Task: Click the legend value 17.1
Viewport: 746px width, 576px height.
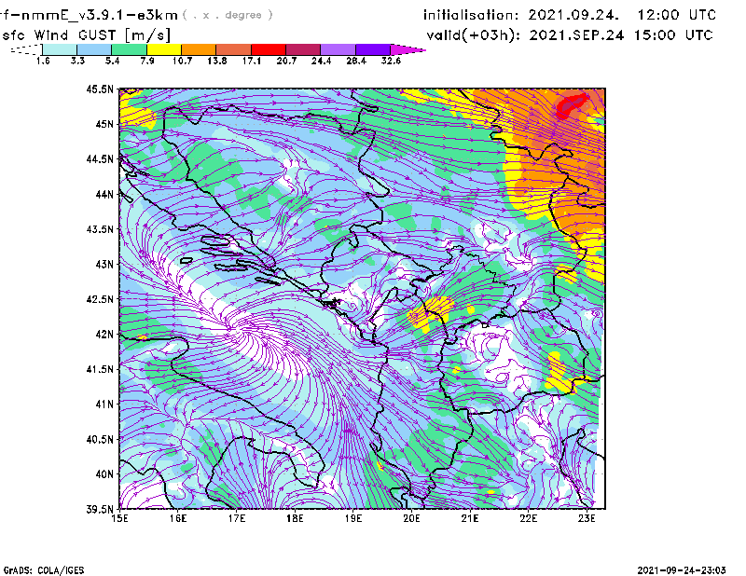Action: coord(252,61)
